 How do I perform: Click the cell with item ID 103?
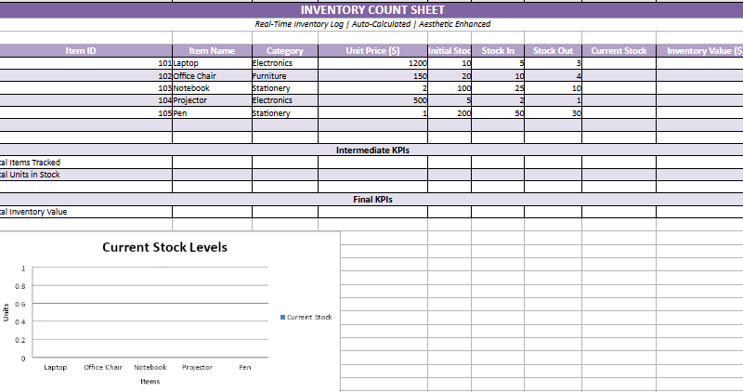[x=85, y=88]
